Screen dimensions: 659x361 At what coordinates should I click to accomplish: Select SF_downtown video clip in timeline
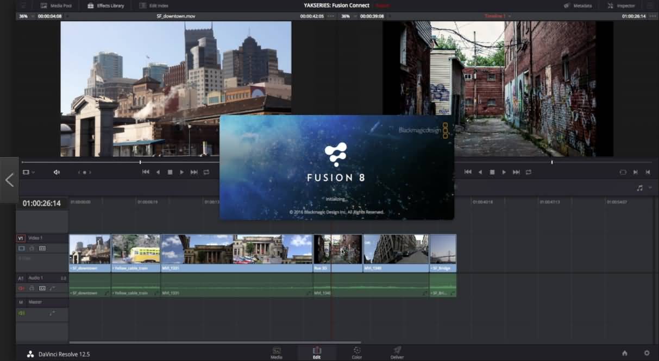90,253
